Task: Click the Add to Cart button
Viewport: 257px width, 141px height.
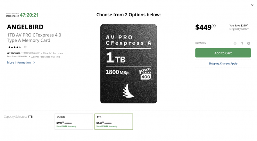Action: pyautogui.click(x=223, y=53)
